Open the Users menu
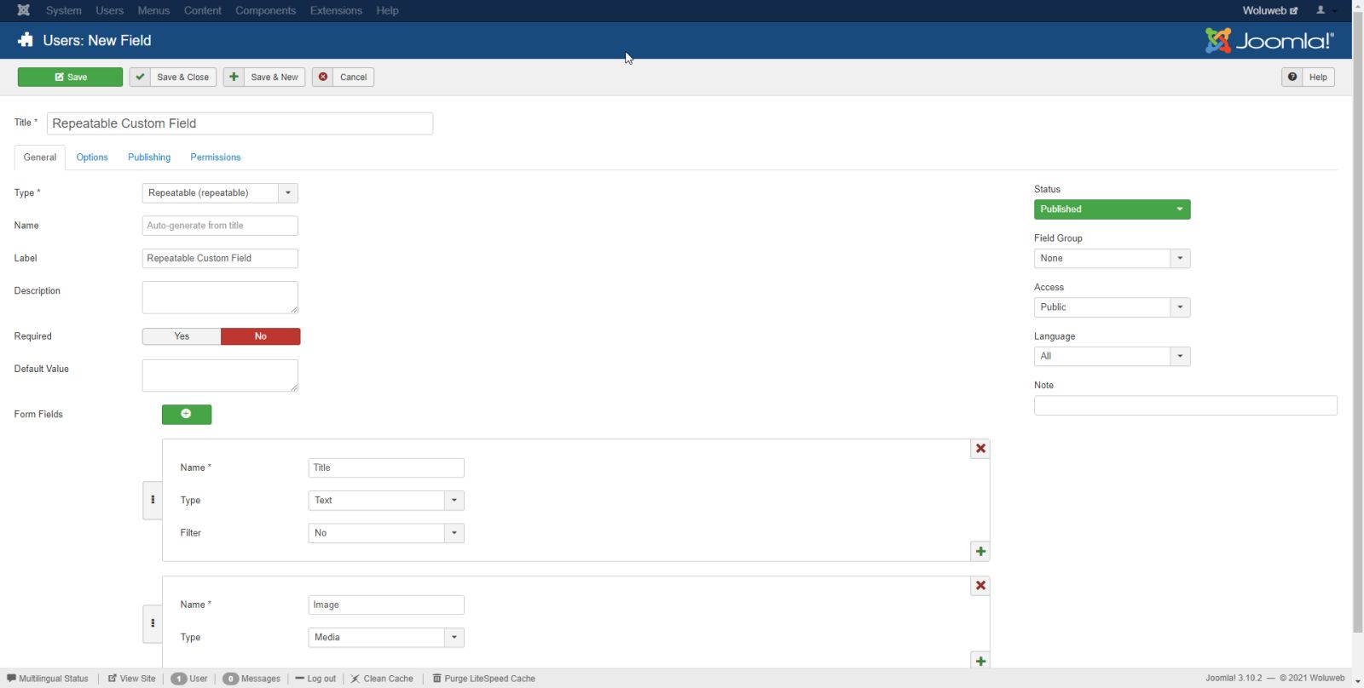The width and height of the screenshot is (1364, 688). point(110,10)
